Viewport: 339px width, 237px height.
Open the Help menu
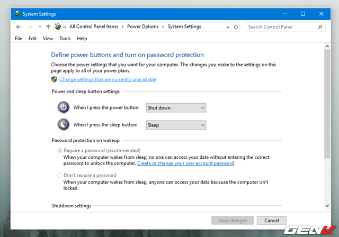(82, 39)
